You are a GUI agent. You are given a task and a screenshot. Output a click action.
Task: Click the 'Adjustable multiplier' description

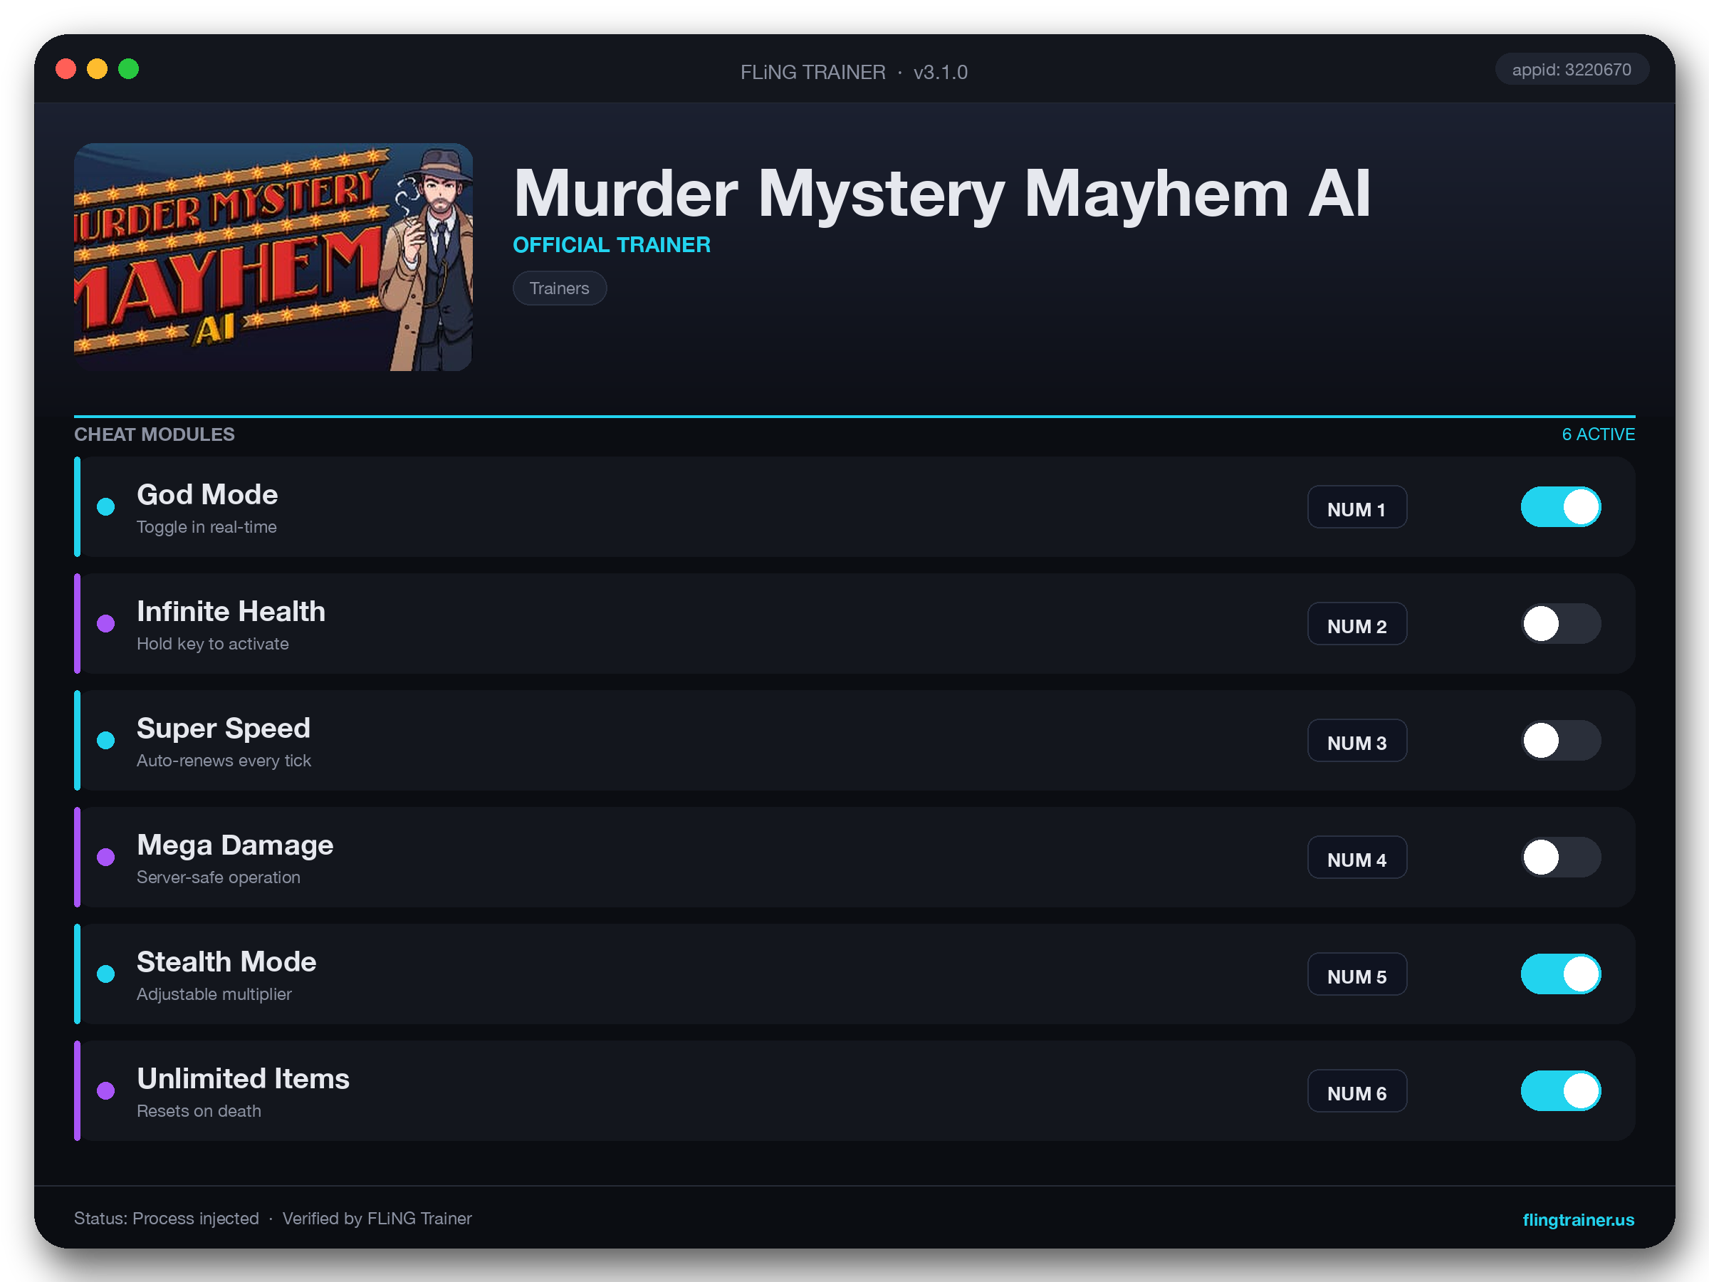[214, 994]
